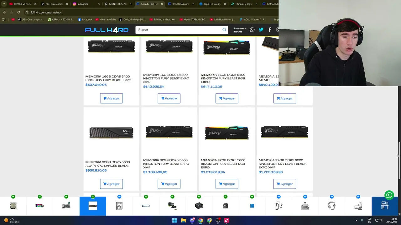Open the headset category icon
The width and height of the screenshot is (401, 225).
(x=332, y=206)
